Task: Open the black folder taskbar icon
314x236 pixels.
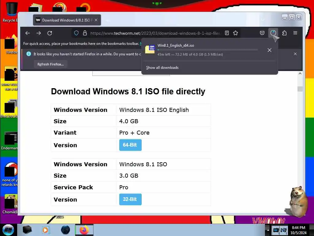Action: click(27, 230)
